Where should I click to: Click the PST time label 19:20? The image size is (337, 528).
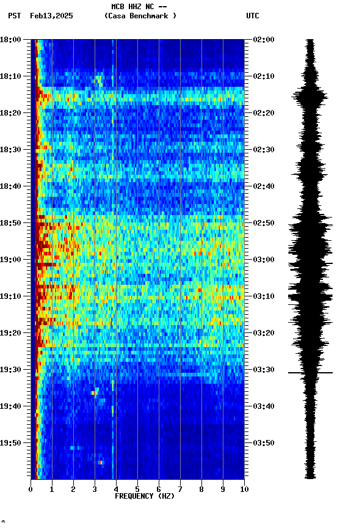(10, 333)
